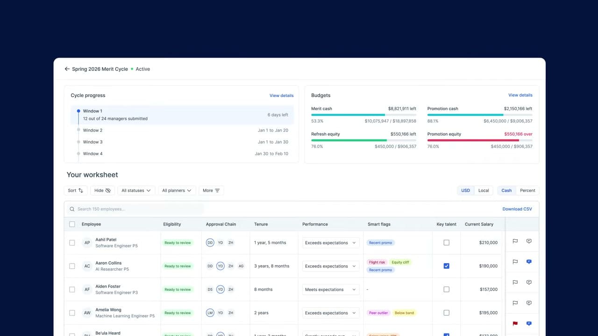Screen dimensions: 598x336
Task: Switch to the Percent view
Action: click(527, 190)
